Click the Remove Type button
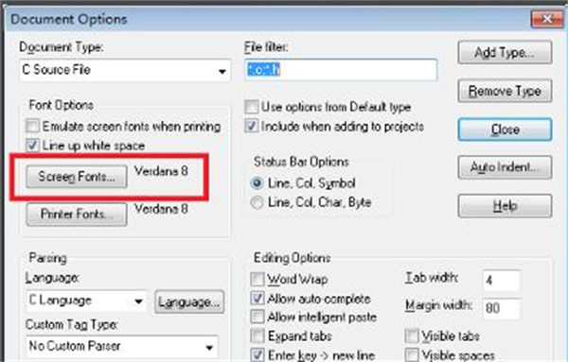568x362 pixels. 505,91
